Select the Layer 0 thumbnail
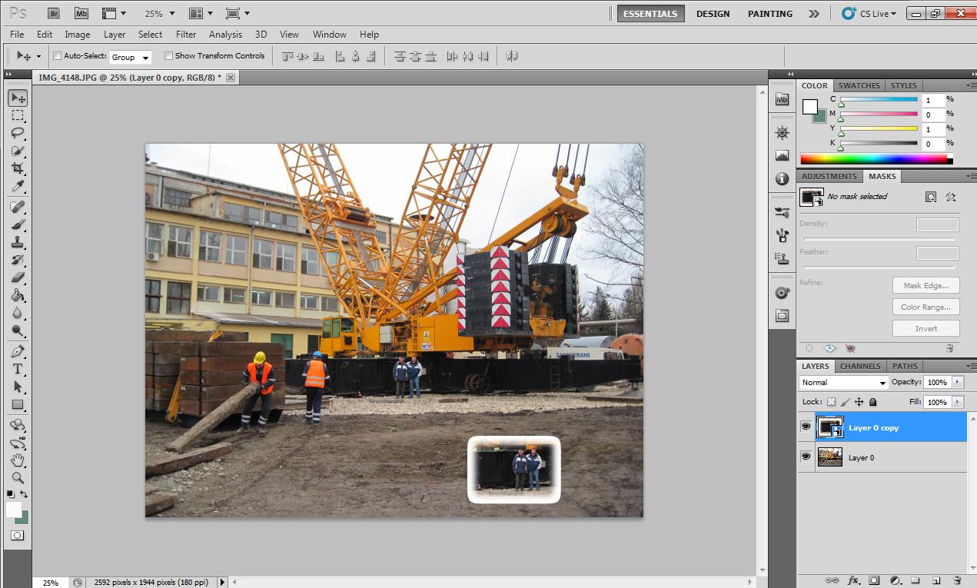 (829, 457)
